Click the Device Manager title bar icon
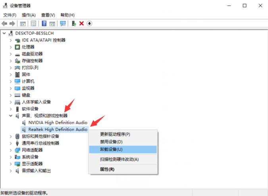The height and width of the screenshot is (196, 268). click(x=5, y=6)
